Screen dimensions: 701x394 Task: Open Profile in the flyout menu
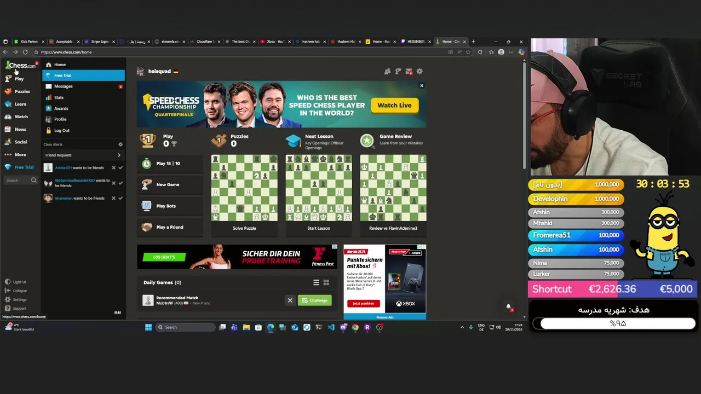[x=83, y=119]
